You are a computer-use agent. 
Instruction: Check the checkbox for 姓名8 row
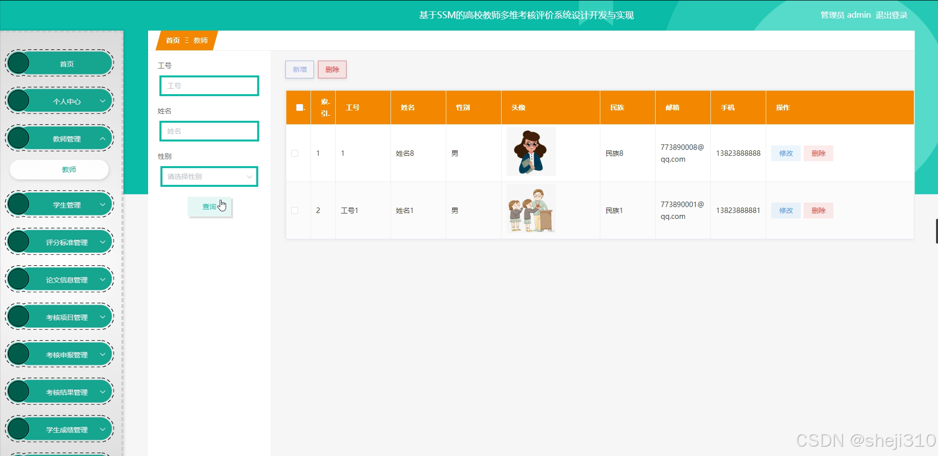295,153
